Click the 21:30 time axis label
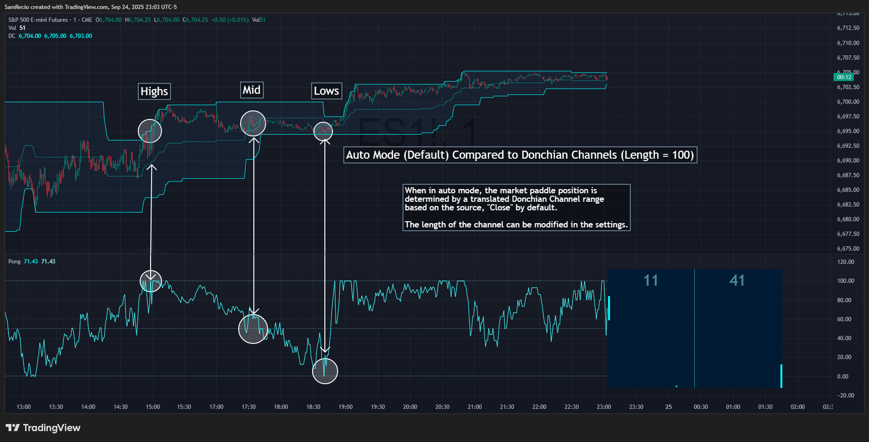 point(507,407)
